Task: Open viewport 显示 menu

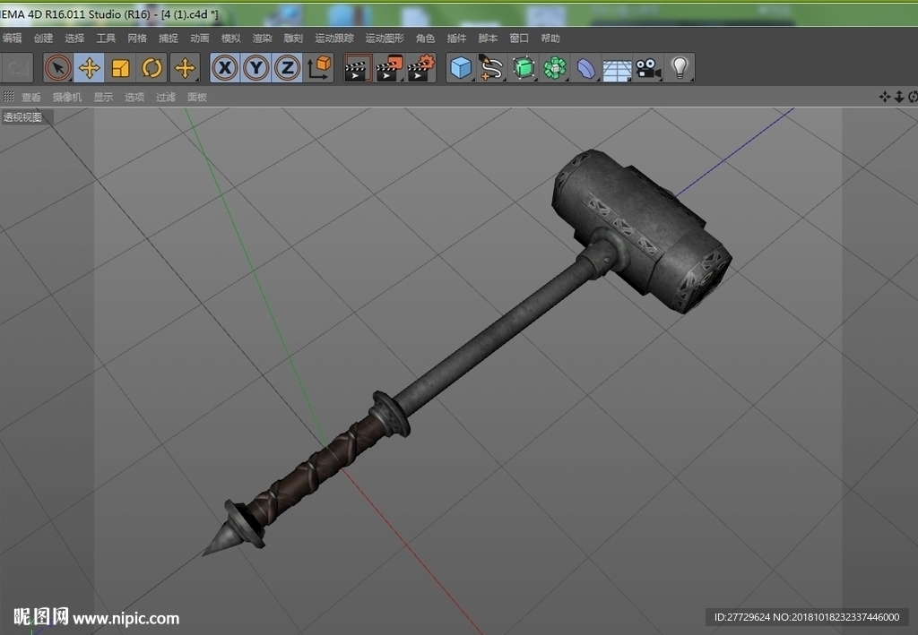Action: tap(103, 97)
